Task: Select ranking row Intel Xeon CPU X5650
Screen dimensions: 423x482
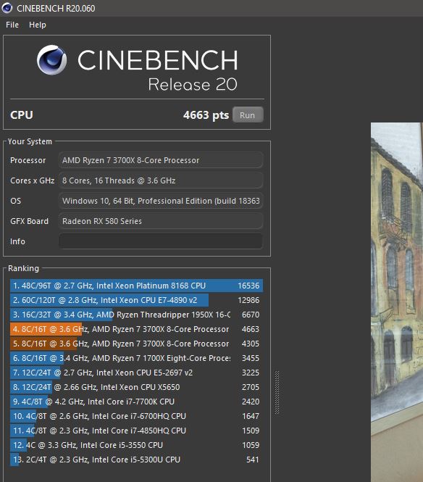Action: (136, 387)
